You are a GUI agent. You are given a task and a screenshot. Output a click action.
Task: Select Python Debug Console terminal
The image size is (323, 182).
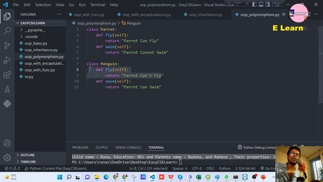(x=256, y=147)
